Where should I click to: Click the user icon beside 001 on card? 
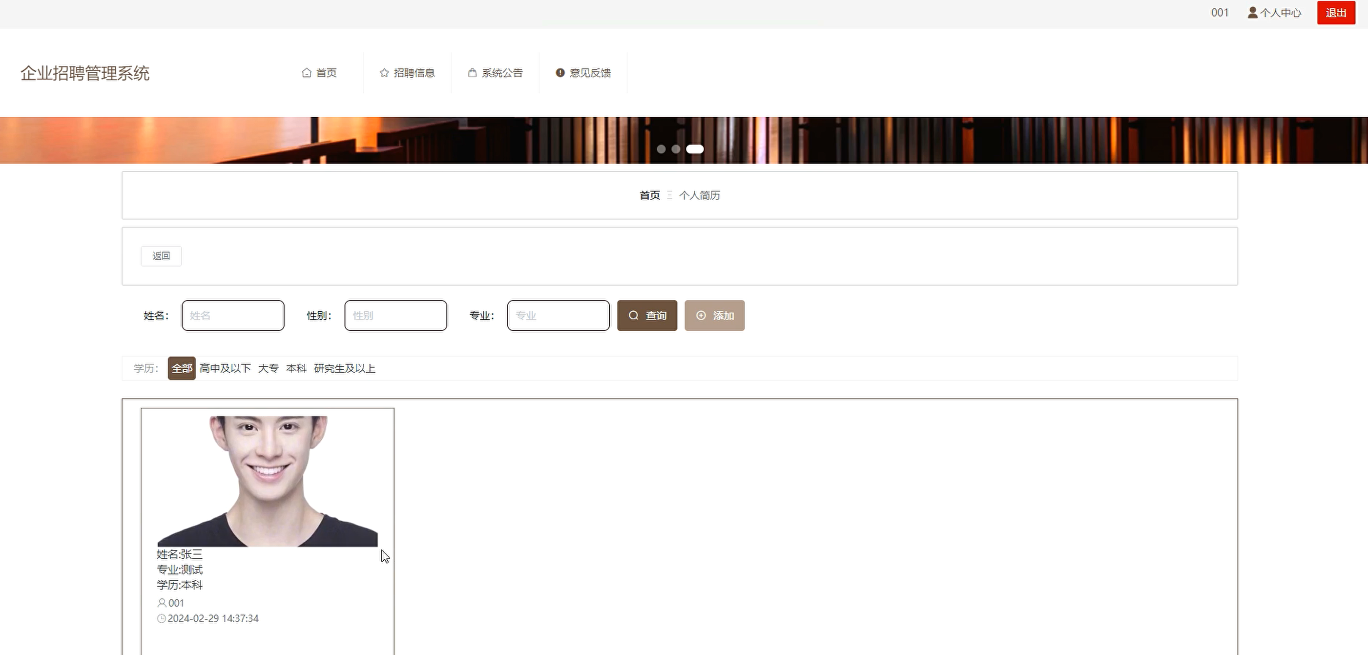162,603
